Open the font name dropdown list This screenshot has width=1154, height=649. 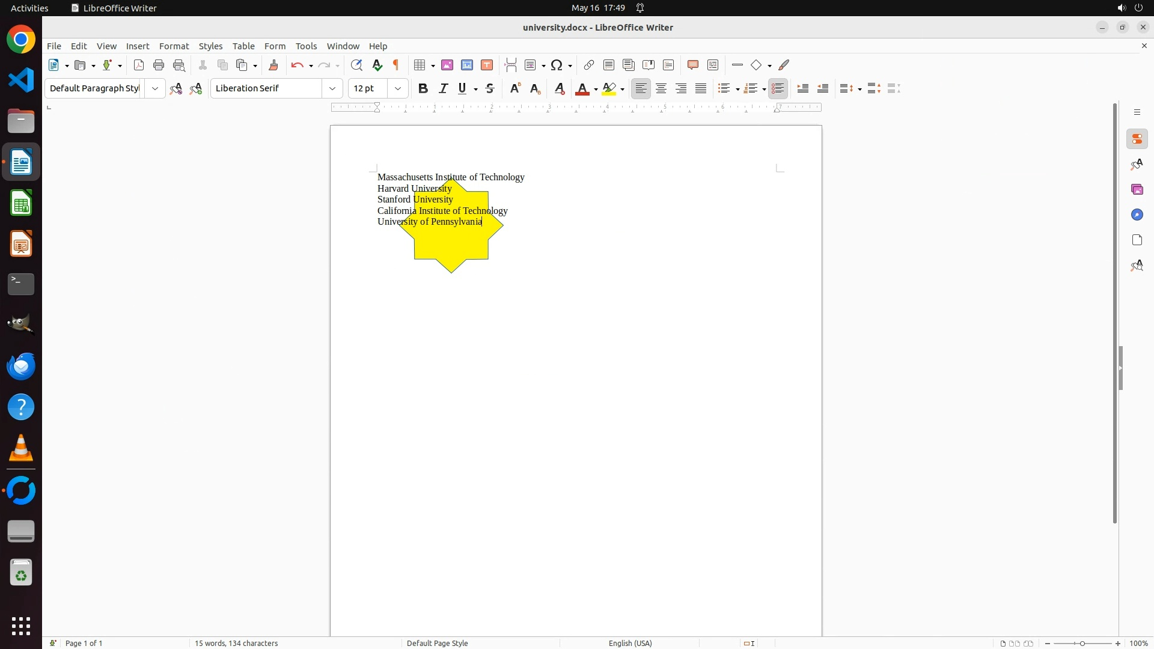(332, 89)
